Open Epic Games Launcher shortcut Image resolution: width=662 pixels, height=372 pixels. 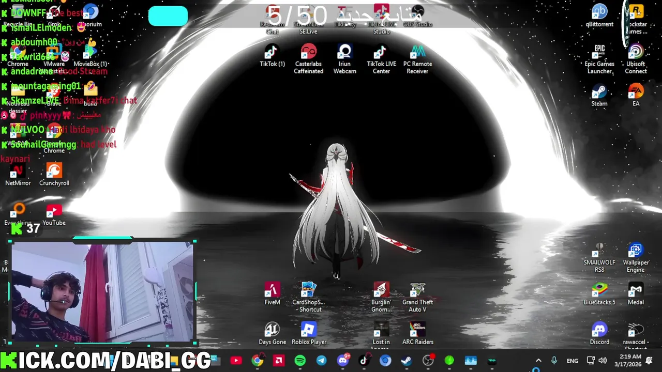coord(599,59)
